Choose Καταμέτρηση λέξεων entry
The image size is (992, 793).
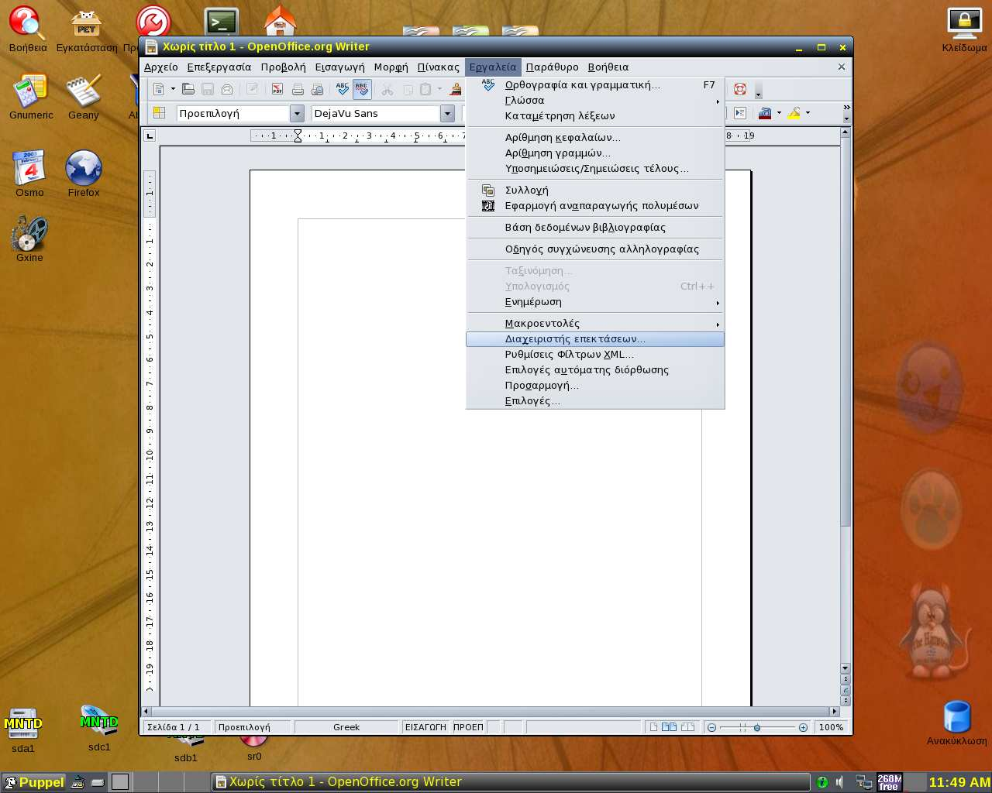click(x=595, y=116)
